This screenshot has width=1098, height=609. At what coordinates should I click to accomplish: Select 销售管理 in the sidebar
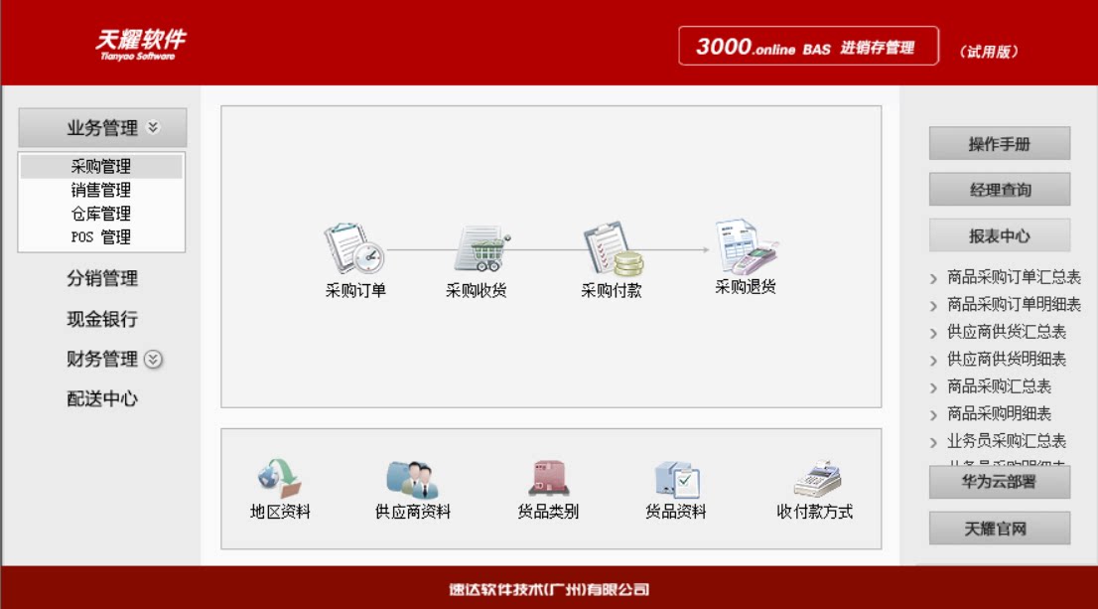101,190
